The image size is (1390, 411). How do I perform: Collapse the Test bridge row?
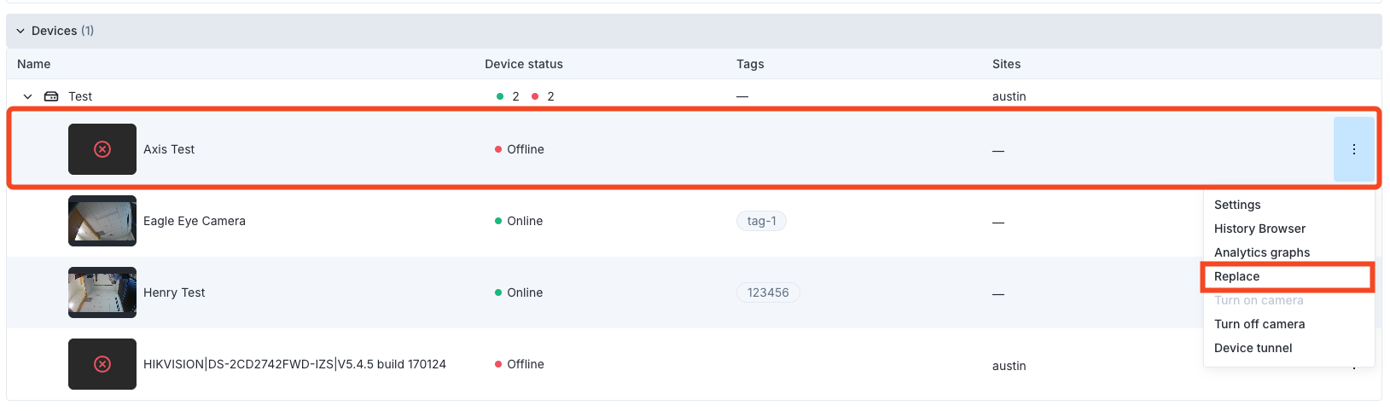pos(27,96)
